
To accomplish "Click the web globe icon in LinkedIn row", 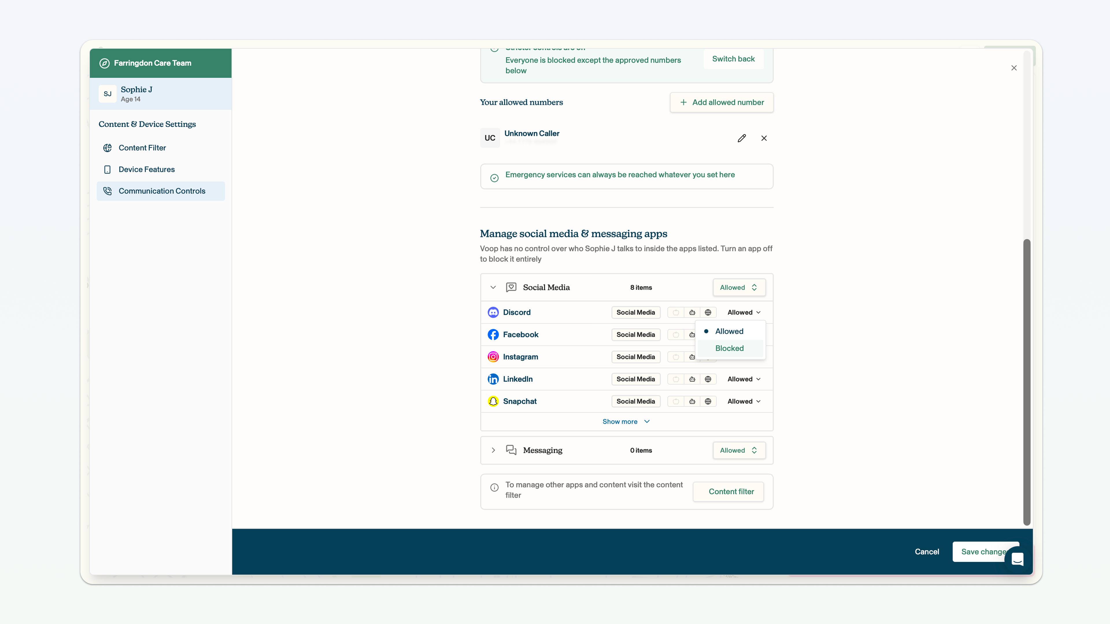I will [x=708, y=379].
